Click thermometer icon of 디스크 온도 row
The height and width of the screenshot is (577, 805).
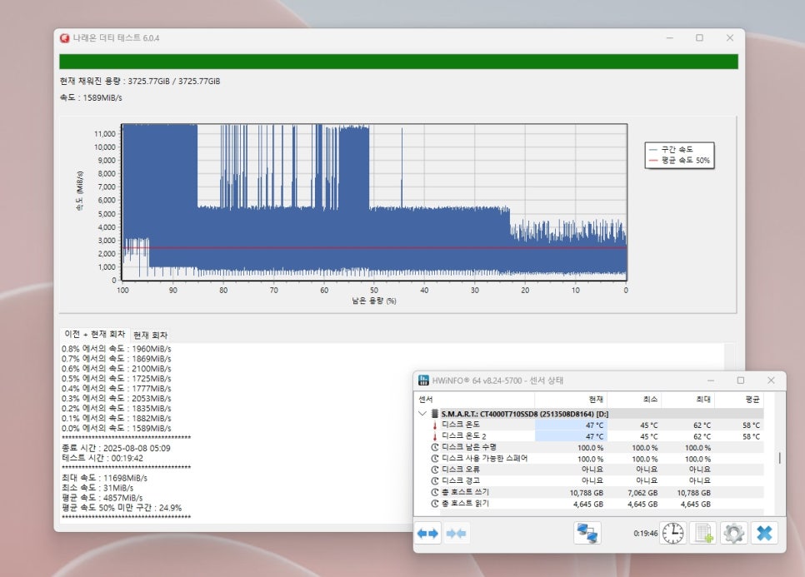[435, 425]
